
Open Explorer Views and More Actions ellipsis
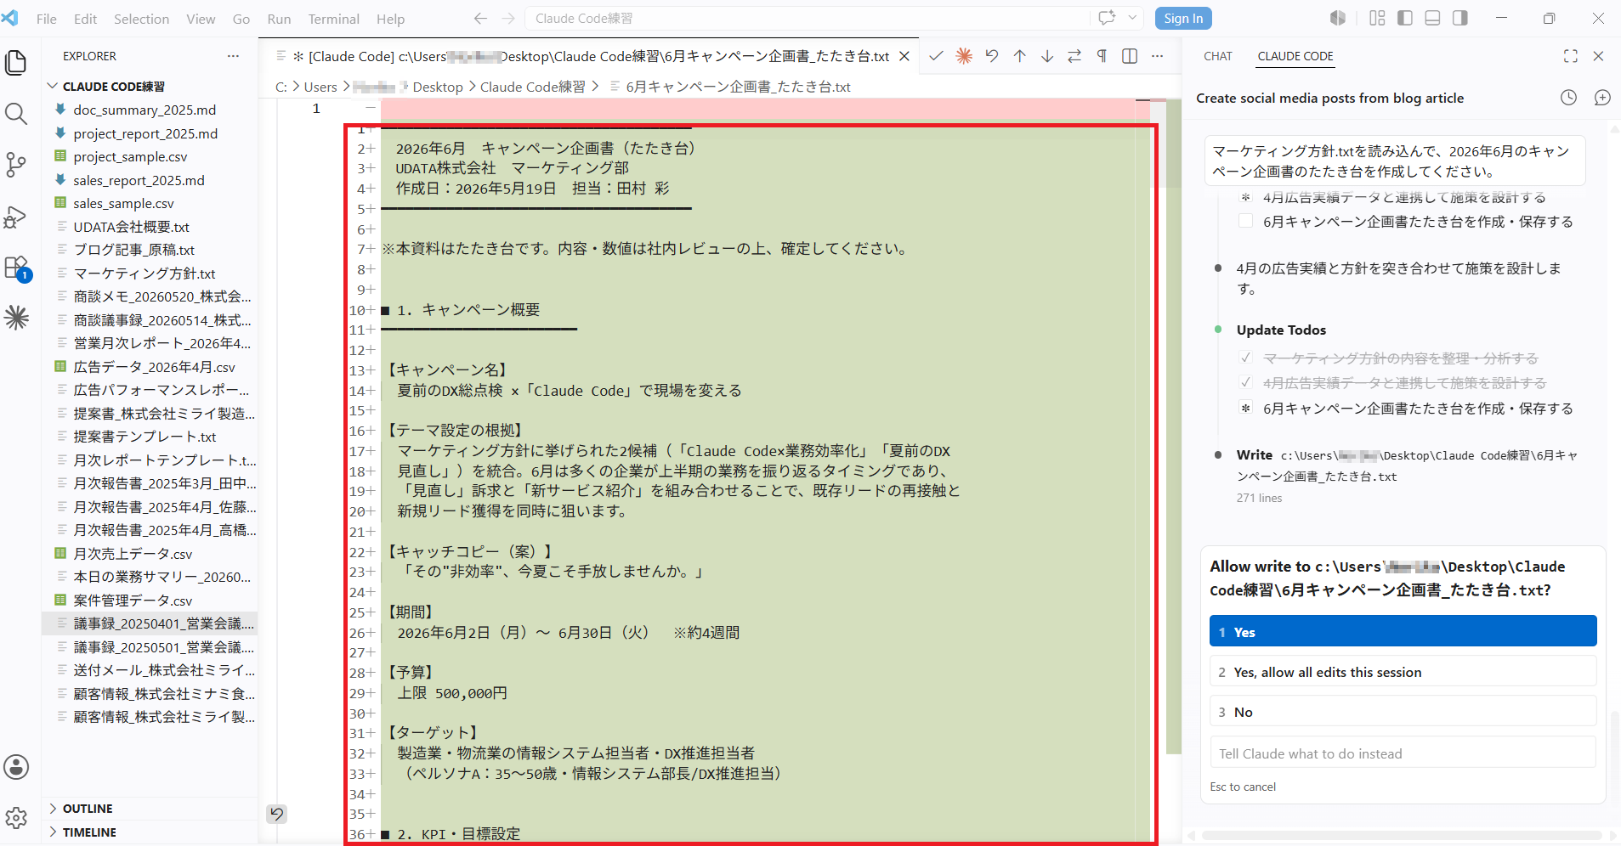(233, 56)
